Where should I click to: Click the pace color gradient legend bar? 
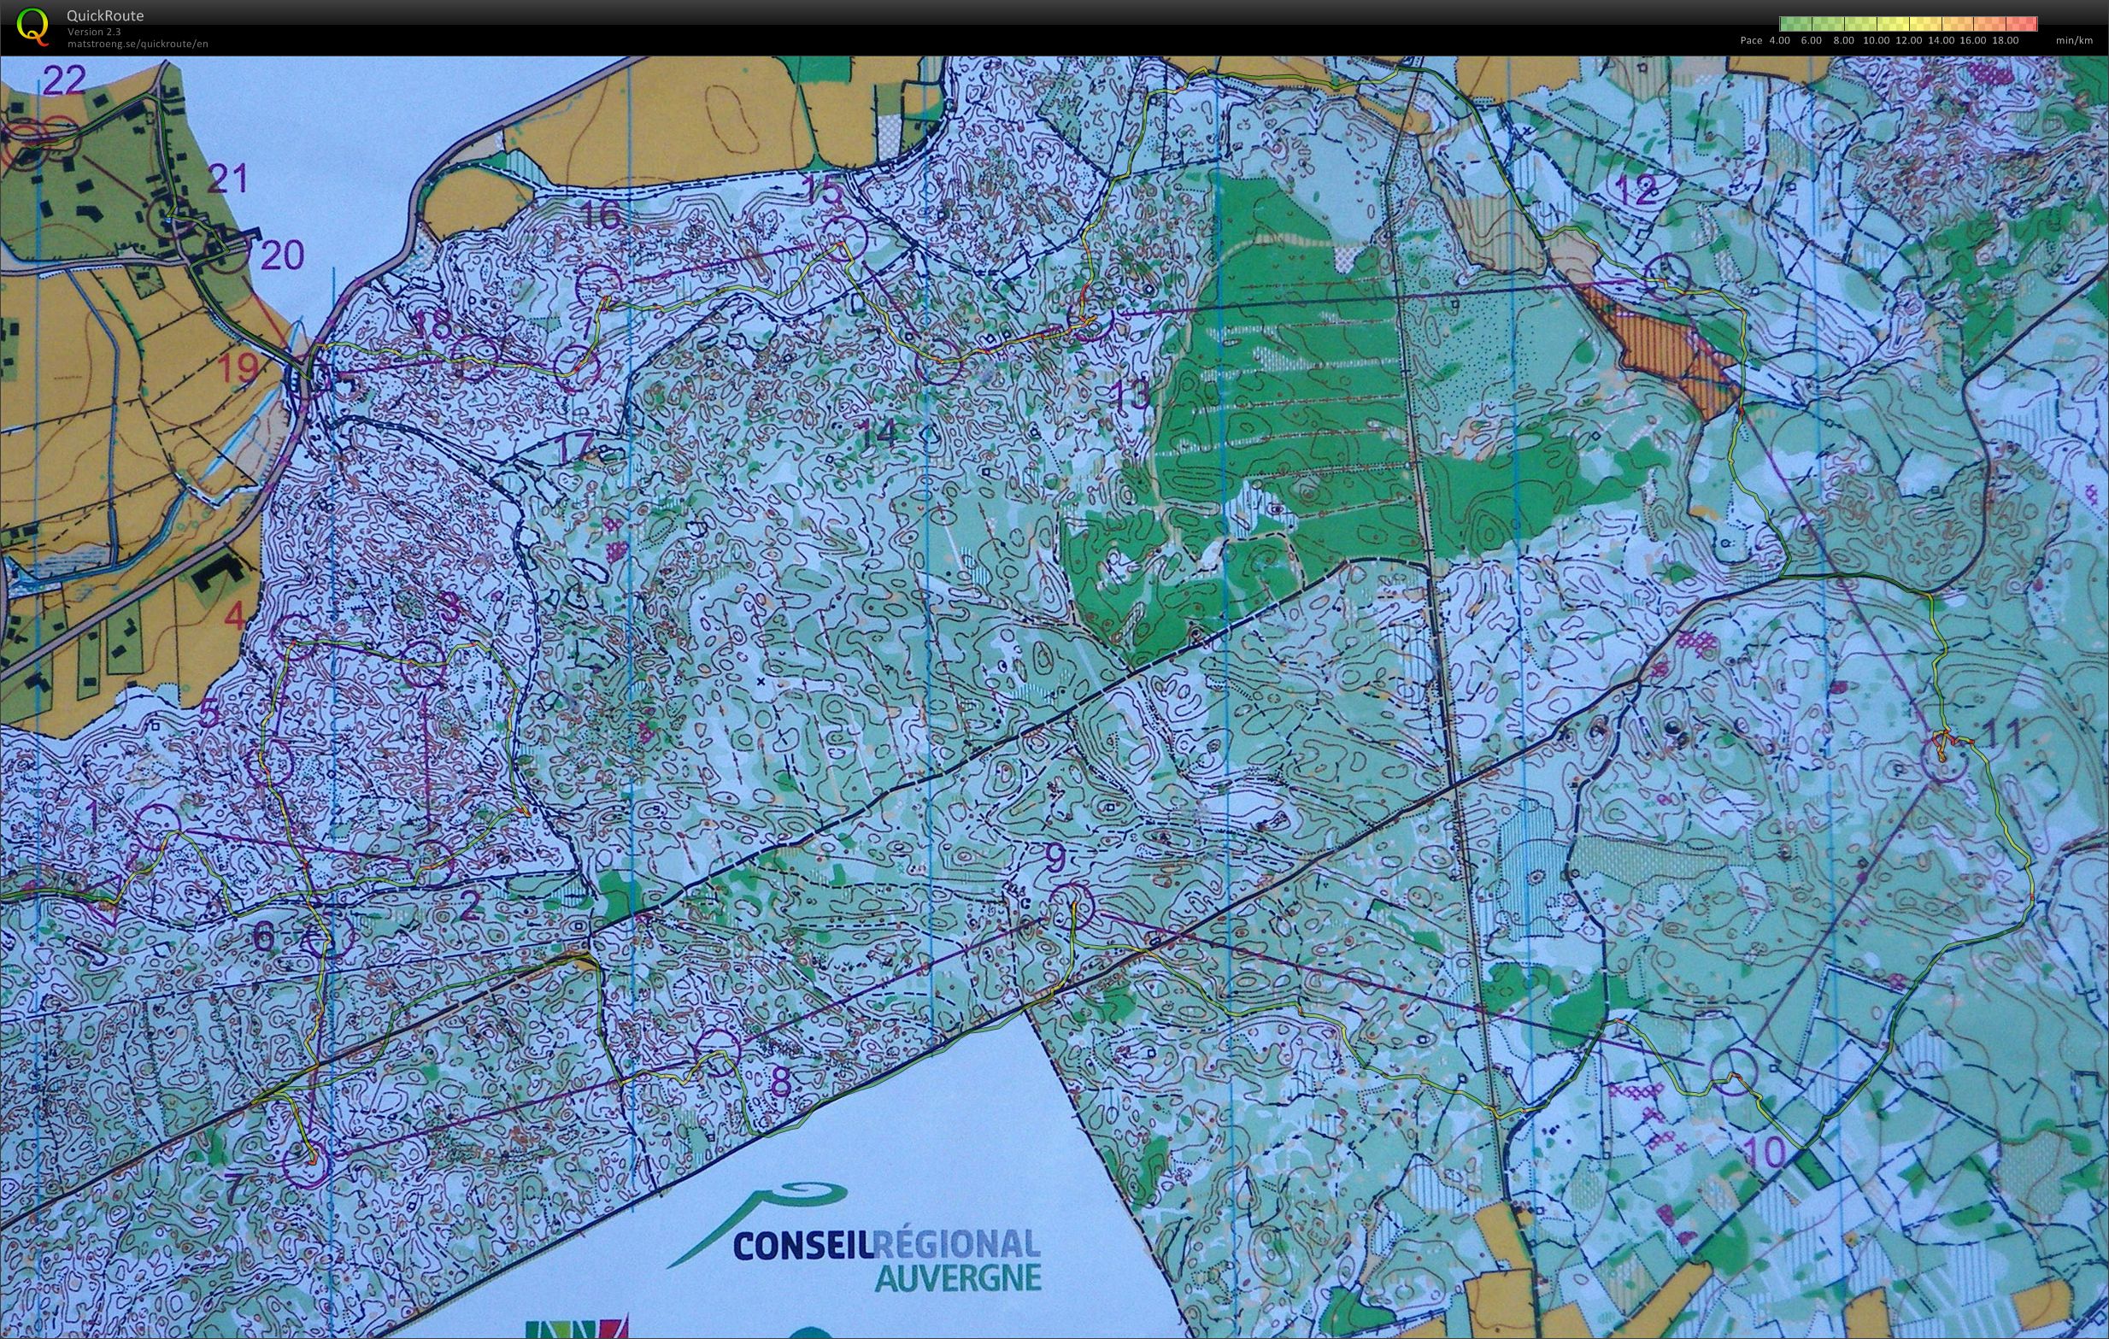(1908, 25)
